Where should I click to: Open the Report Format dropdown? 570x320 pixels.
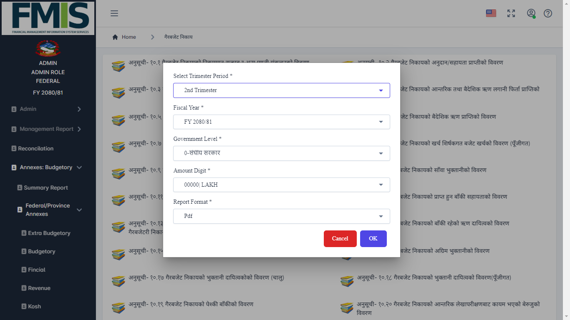pos(281,216)
